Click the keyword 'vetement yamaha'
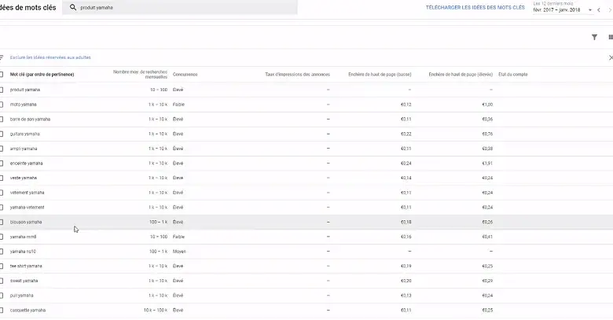 [27, 193]
